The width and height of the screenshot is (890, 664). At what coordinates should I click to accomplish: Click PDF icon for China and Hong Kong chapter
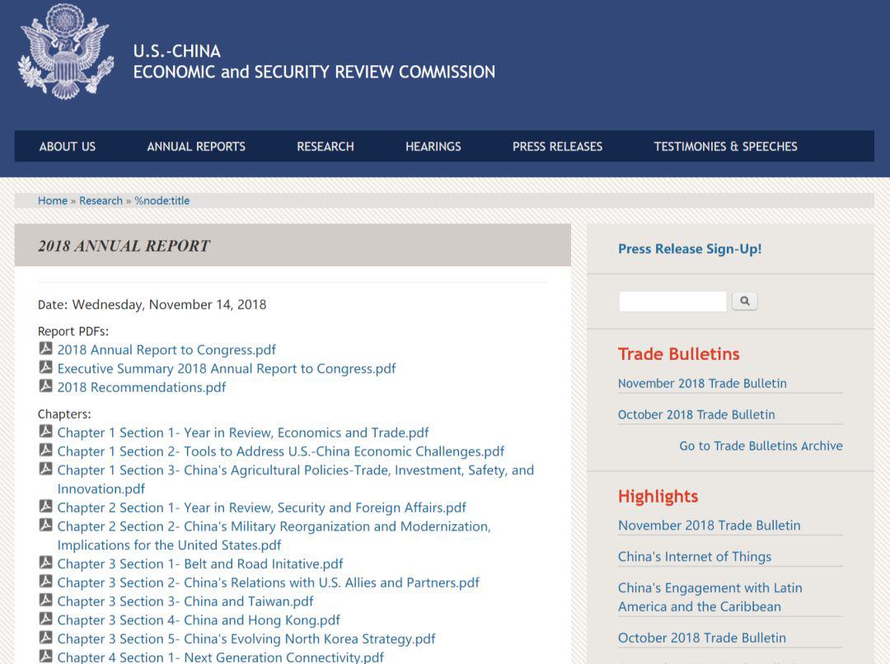pos(46,620)
